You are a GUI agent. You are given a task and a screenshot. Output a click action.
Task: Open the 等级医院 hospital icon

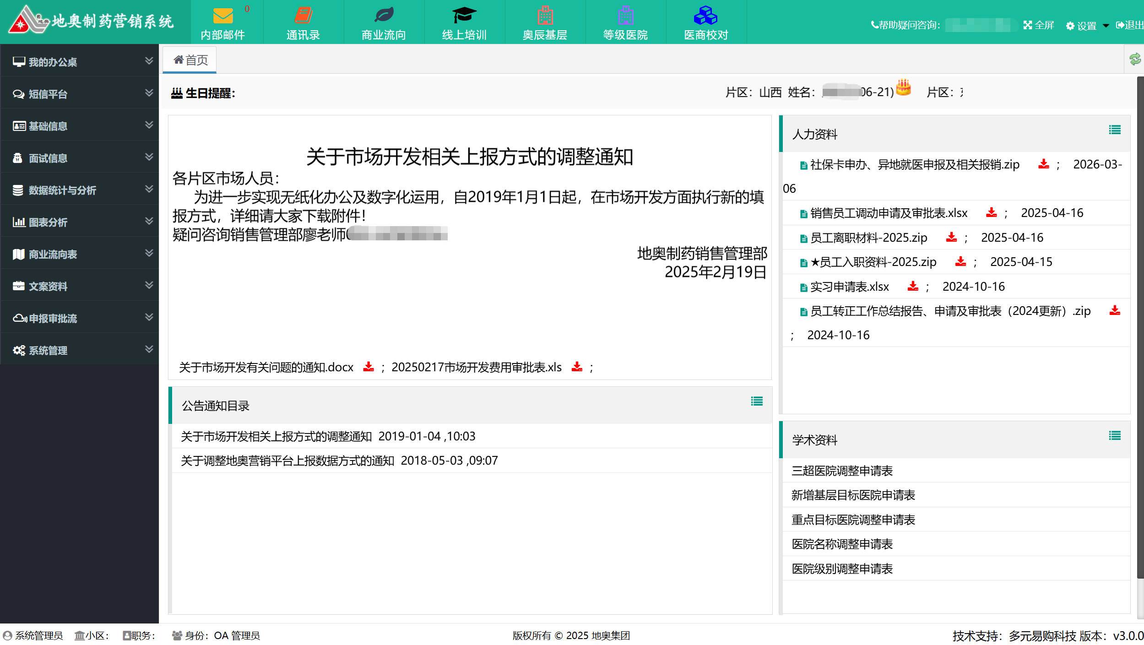[625, 16]
